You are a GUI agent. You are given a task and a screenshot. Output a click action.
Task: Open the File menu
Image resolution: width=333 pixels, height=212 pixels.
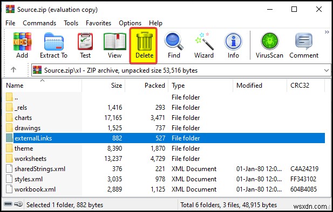coord(10,23)
